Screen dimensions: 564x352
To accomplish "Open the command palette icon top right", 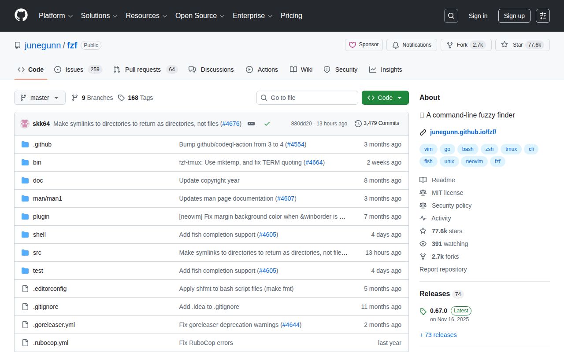I will (x=542, y=16).
